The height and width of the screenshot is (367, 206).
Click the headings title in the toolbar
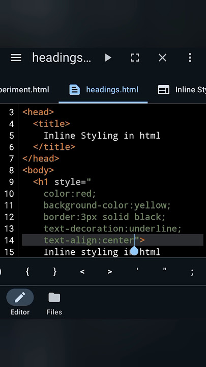point(62,58)
